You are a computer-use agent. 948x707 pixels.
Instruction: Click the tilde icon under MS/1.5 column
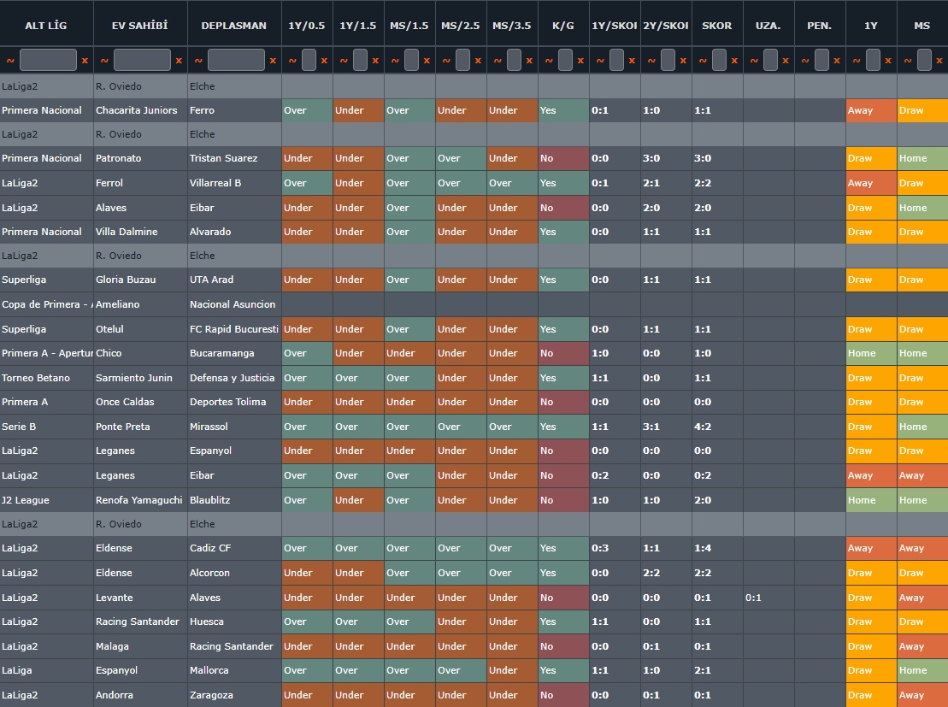395,61
